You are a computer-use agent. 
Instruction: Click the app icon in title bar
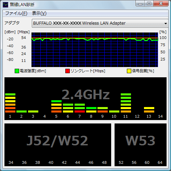[5, 5]
